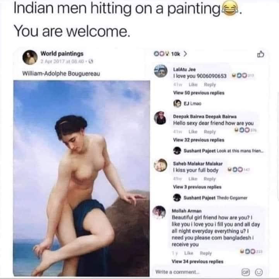Image resolution: width=279 pixels, height=279 pixels.
Task: Expand View 50 previous replies
Action: point(199,93)
